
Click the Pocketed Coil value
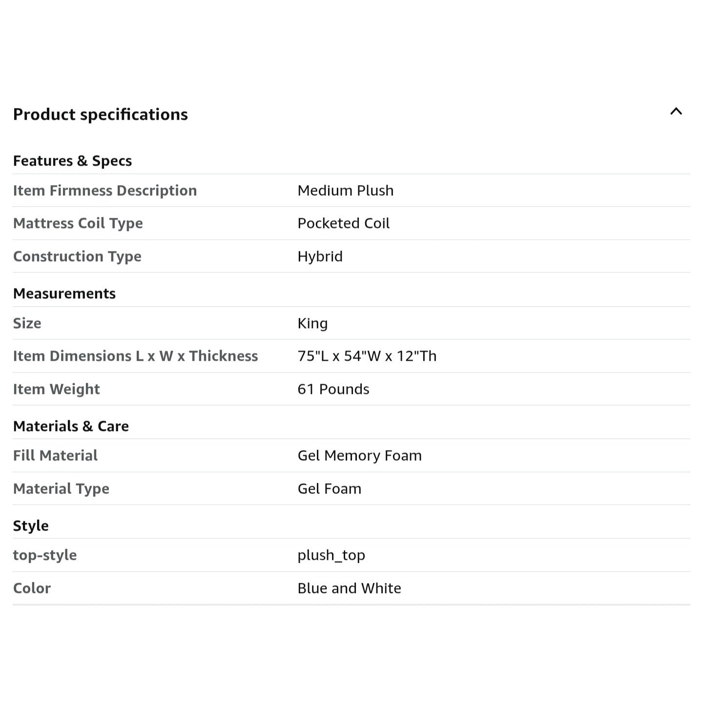[343, 223]
